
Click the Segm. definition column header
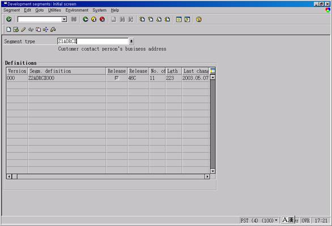[67, 71]
